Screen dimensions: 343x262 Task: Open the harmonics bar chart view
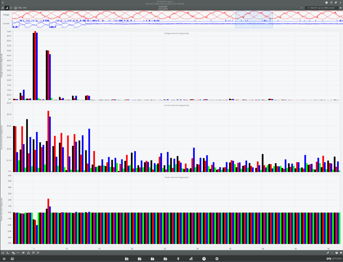pos(7,7)
